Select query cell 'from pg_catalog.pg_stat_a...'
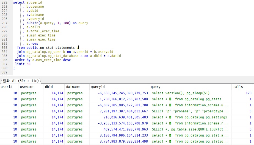Viewport: 254px width, 145px height. click(x=190, y=135)
